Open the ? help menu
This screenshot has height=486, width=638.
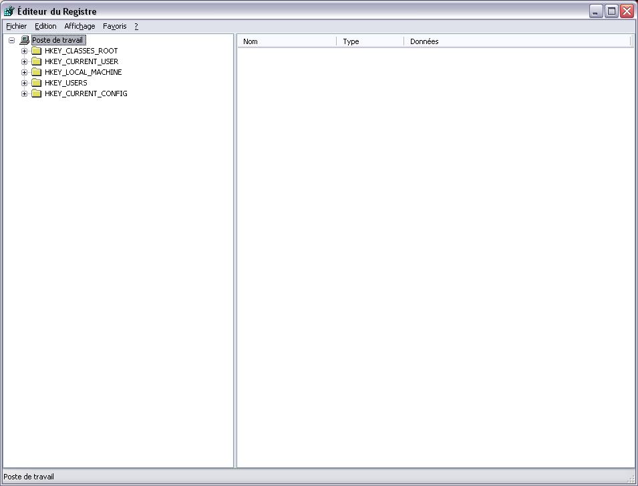pos(136,26)
